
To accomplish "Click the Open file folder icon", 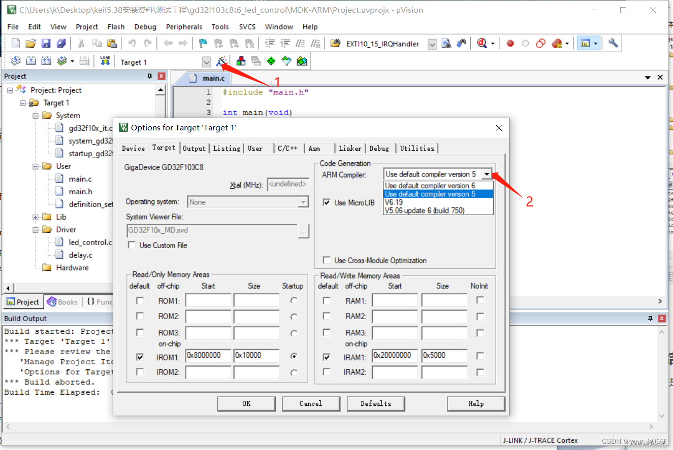I will [30, 44].
